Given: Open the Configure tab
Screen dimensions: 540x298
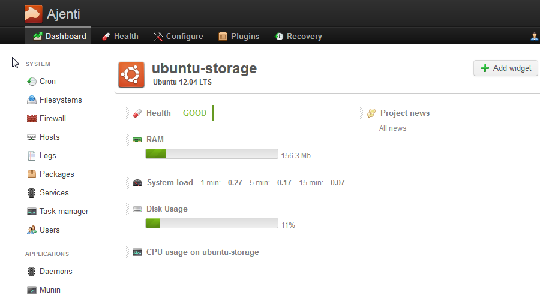Looking at the screenshot, I should [x=178, y=36].
